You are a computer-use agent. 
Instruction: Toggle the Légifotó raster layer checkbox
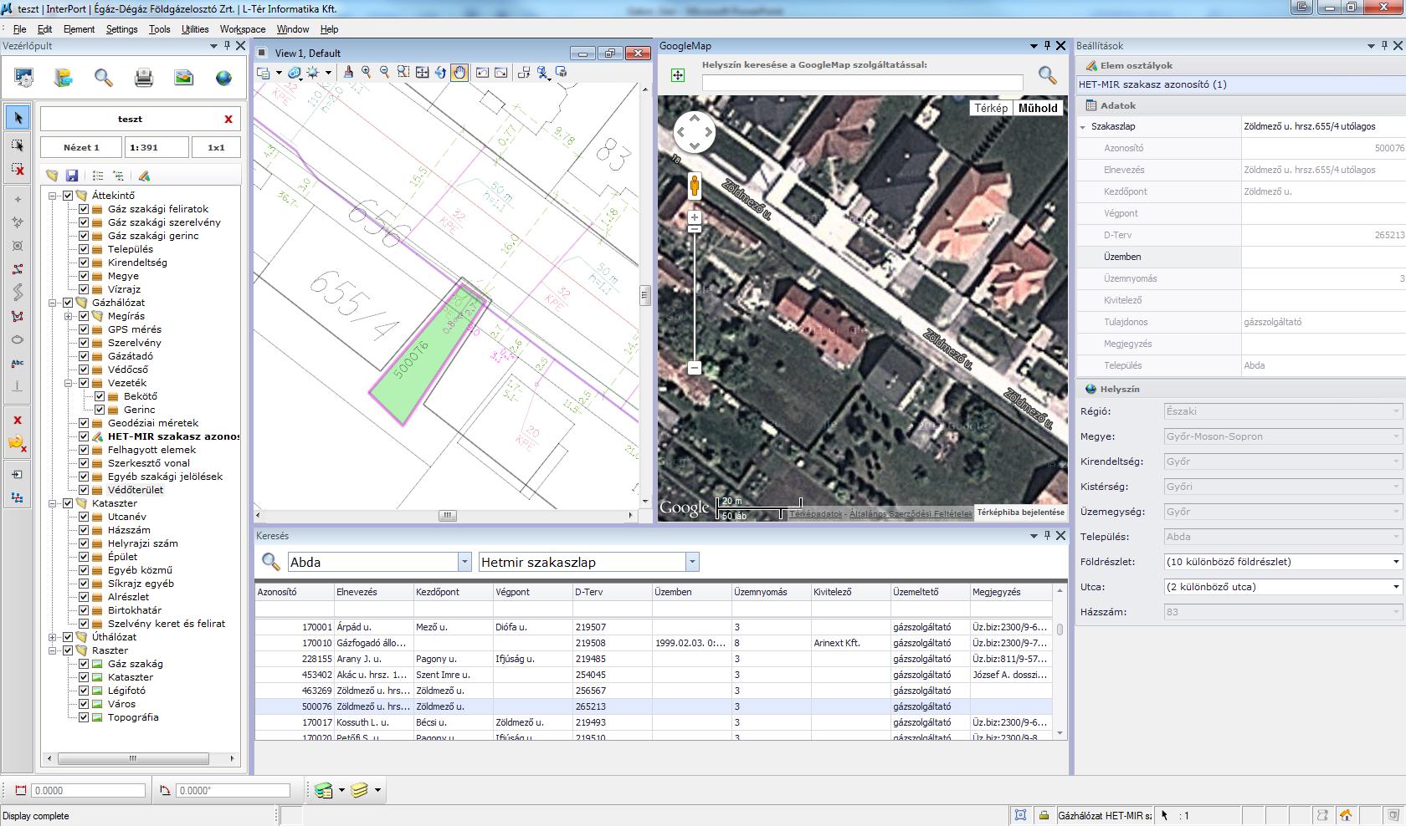pyautogui.click(x=84, y=691)
